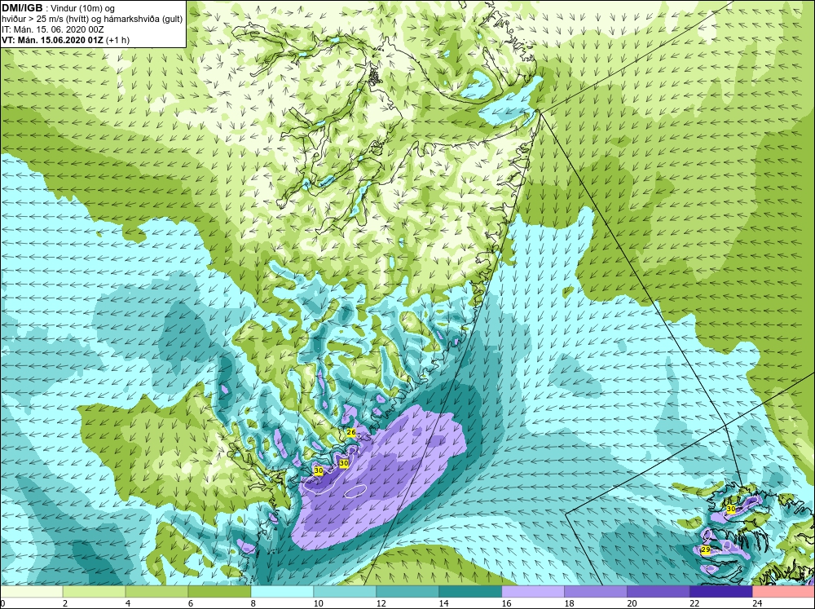
Task: Select the light cyan 8–10 m/s legend swatch
Action: [x=282, y=592]
